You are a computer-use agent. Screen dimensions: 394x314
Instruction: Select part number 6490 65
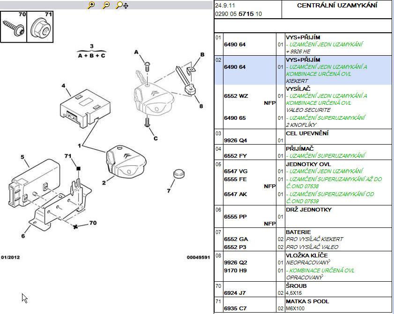coord(235,118)
